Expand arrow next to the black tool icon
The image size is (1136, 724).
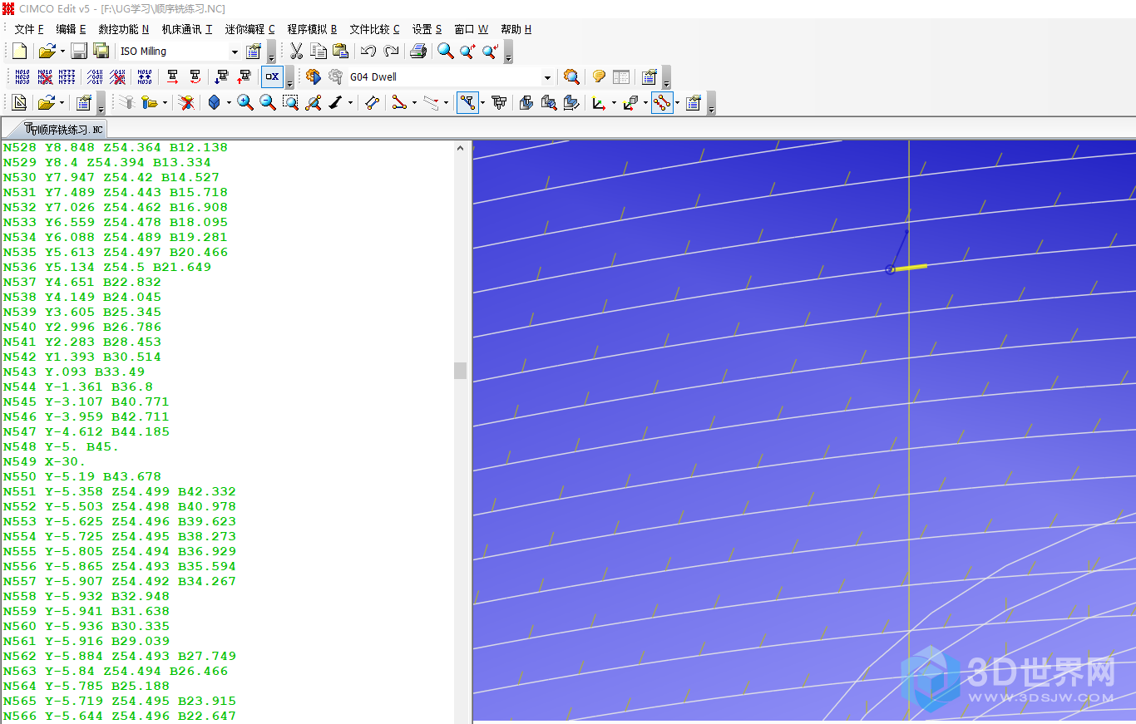(350, 103)
